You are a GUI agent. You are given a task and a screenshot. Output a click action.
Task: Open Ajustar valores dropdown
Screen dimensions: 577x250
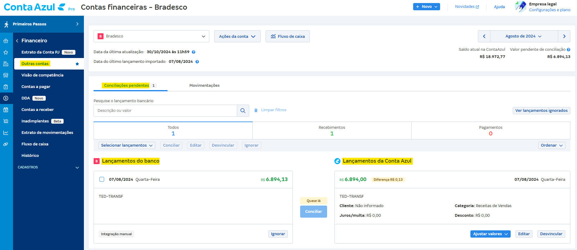coord(490,234)
